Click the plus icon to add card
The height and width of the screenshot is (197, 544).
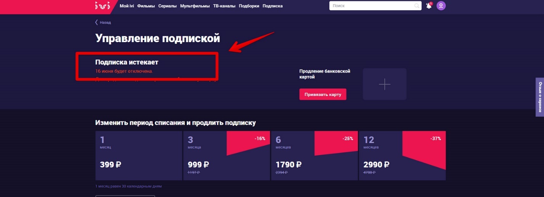click(x=384, y=84)
